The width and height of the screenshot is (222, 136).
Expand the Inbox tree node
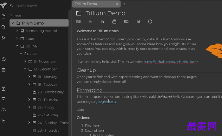pyautogui.click(x=17, y=38)
